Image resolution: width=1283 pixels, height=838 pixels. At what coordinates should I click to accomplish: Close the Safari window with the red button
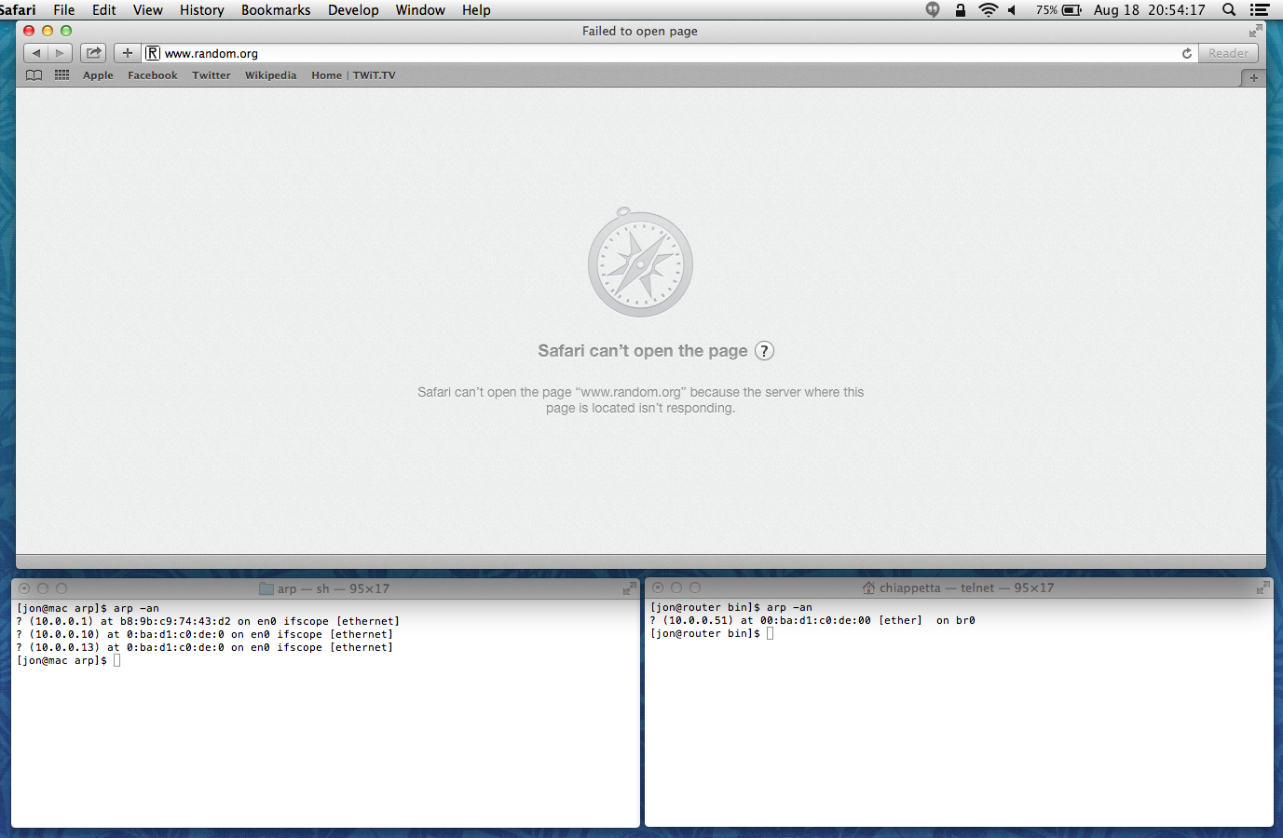click(x=29, y=31)
